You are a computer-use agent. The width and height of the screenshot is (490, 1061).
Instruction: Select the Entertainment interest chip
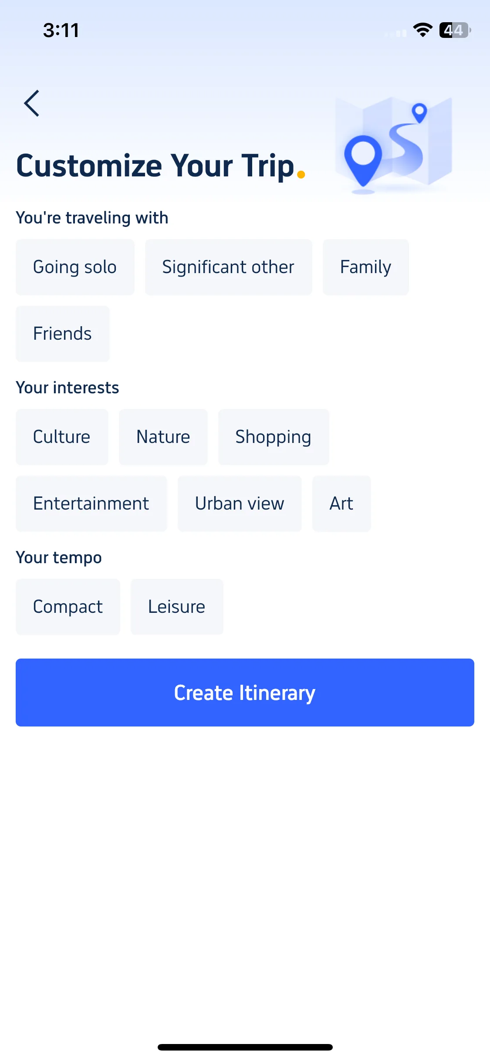(91, 503)
